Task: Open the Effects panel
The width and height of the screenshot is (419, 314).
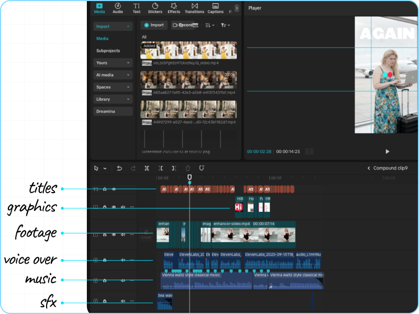Action: (x=174, y=7)
